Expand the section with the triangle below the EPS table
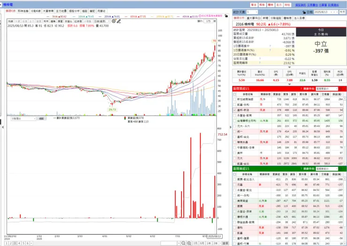This screenshot has width=347, height=246. pos(289,84)
